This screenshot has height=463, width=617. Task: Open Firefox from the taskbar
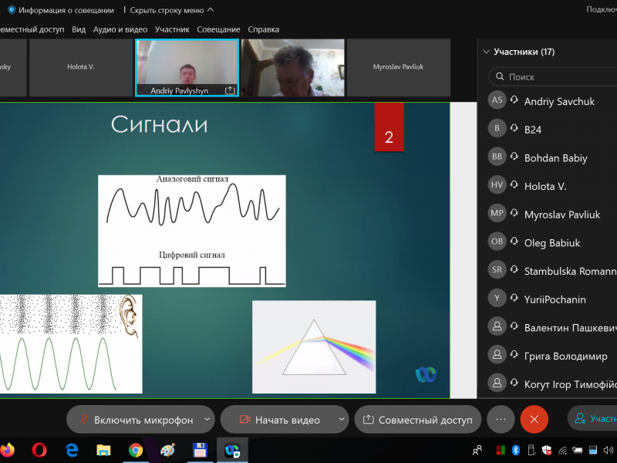(x=8, y=449)
